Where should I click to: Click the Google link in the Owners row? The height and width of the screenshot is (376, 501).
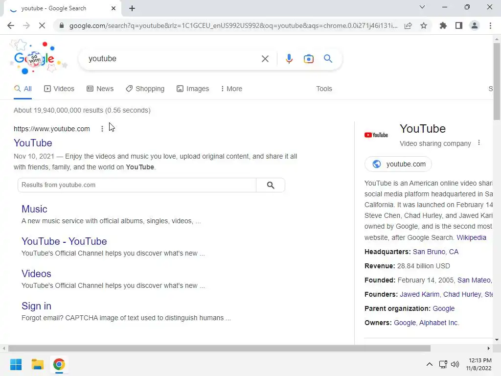click(x=405, y=323)
